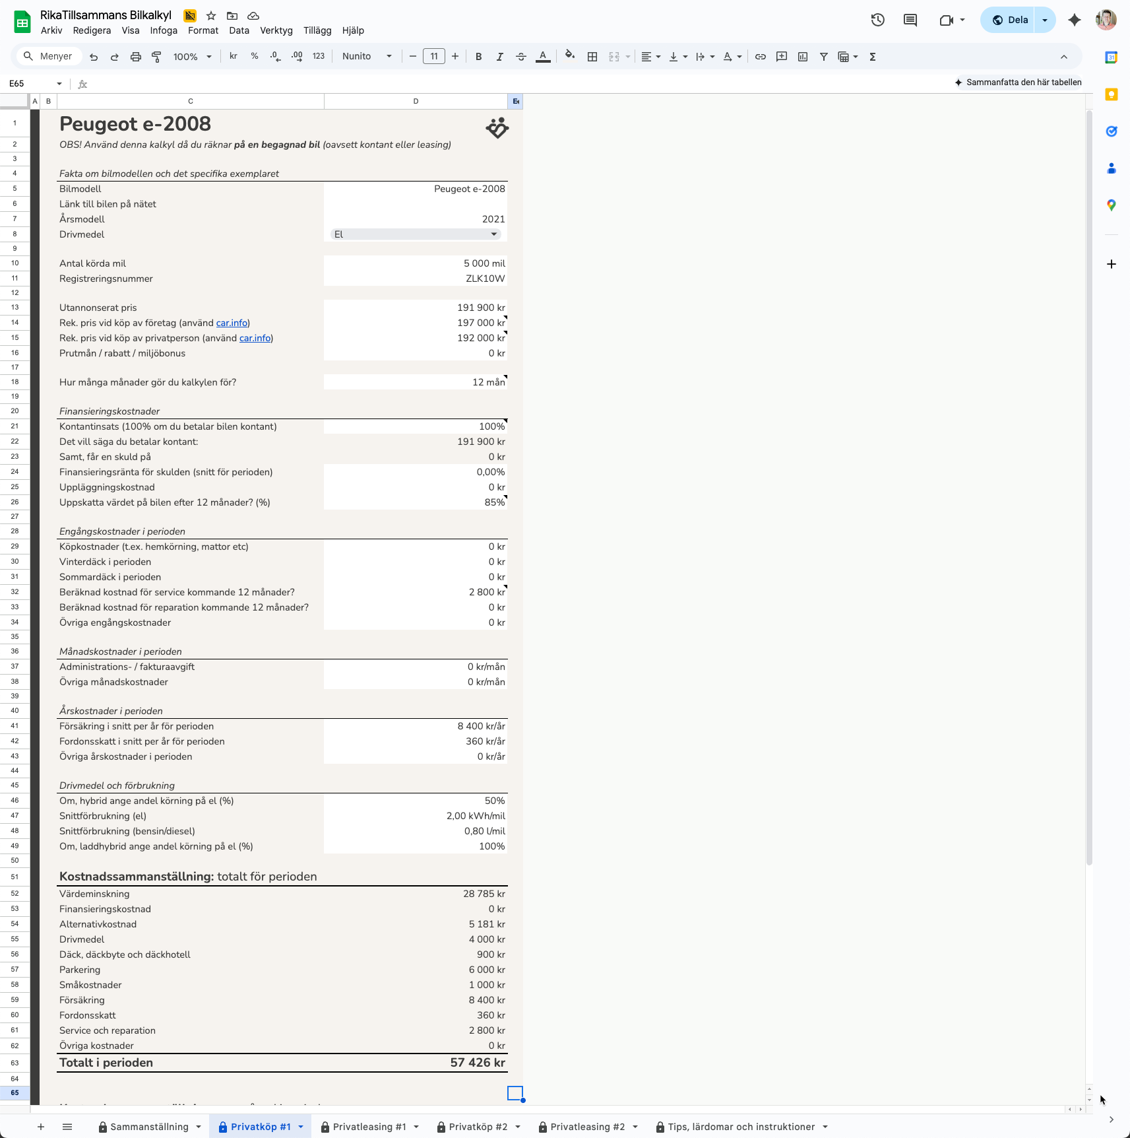
Task: Open Tips, lärdomar och instruktioner tab
Action: pyautogui.click(x=741, y=1127)
